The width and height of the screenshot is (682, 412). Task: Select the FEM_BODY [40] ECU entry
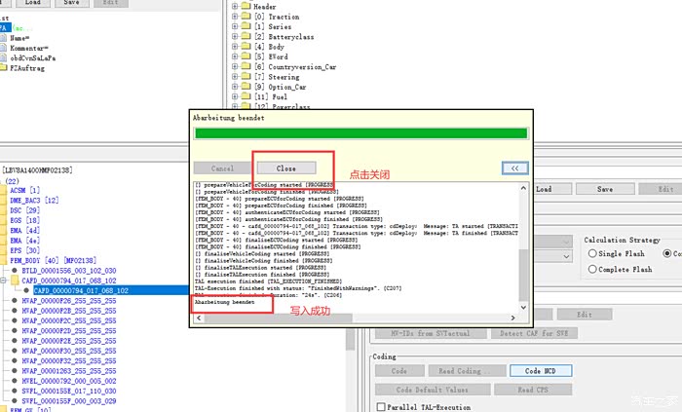(x=53, y=260)
